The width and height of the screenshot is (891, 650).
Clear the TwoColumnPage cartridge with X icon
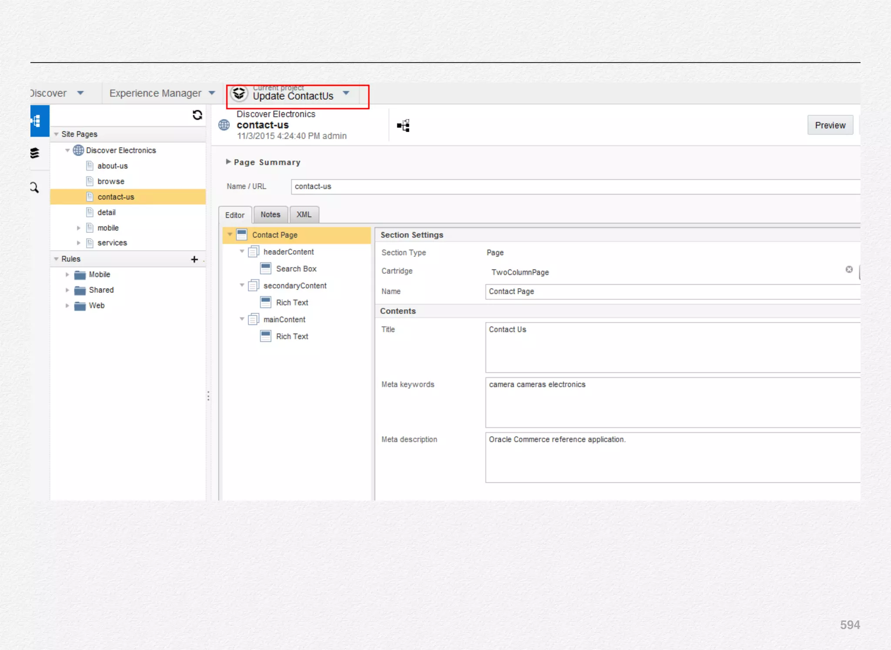tap(849, 269)
